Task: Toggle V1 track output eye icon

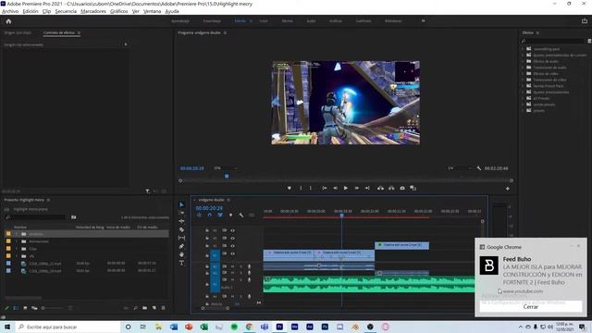Action: pyautogui.click(x=232, y=253)
